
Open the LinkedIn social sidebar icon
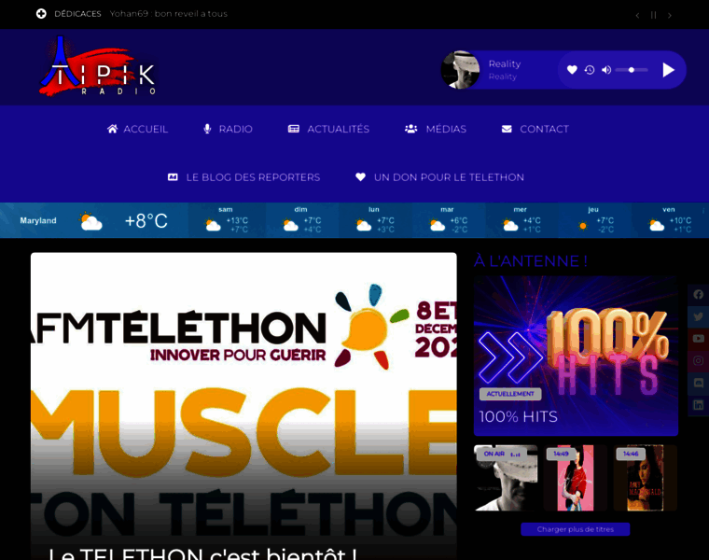pos(698,405)
